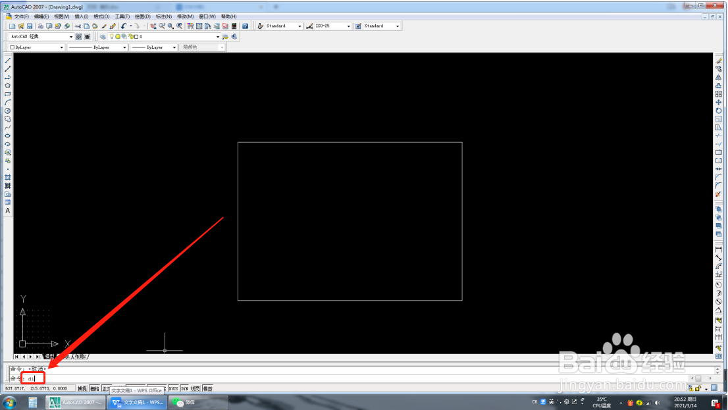Save the drawing using the floppy icon
Viewport: 728px width, 410px height.
[x=30, y=26]
